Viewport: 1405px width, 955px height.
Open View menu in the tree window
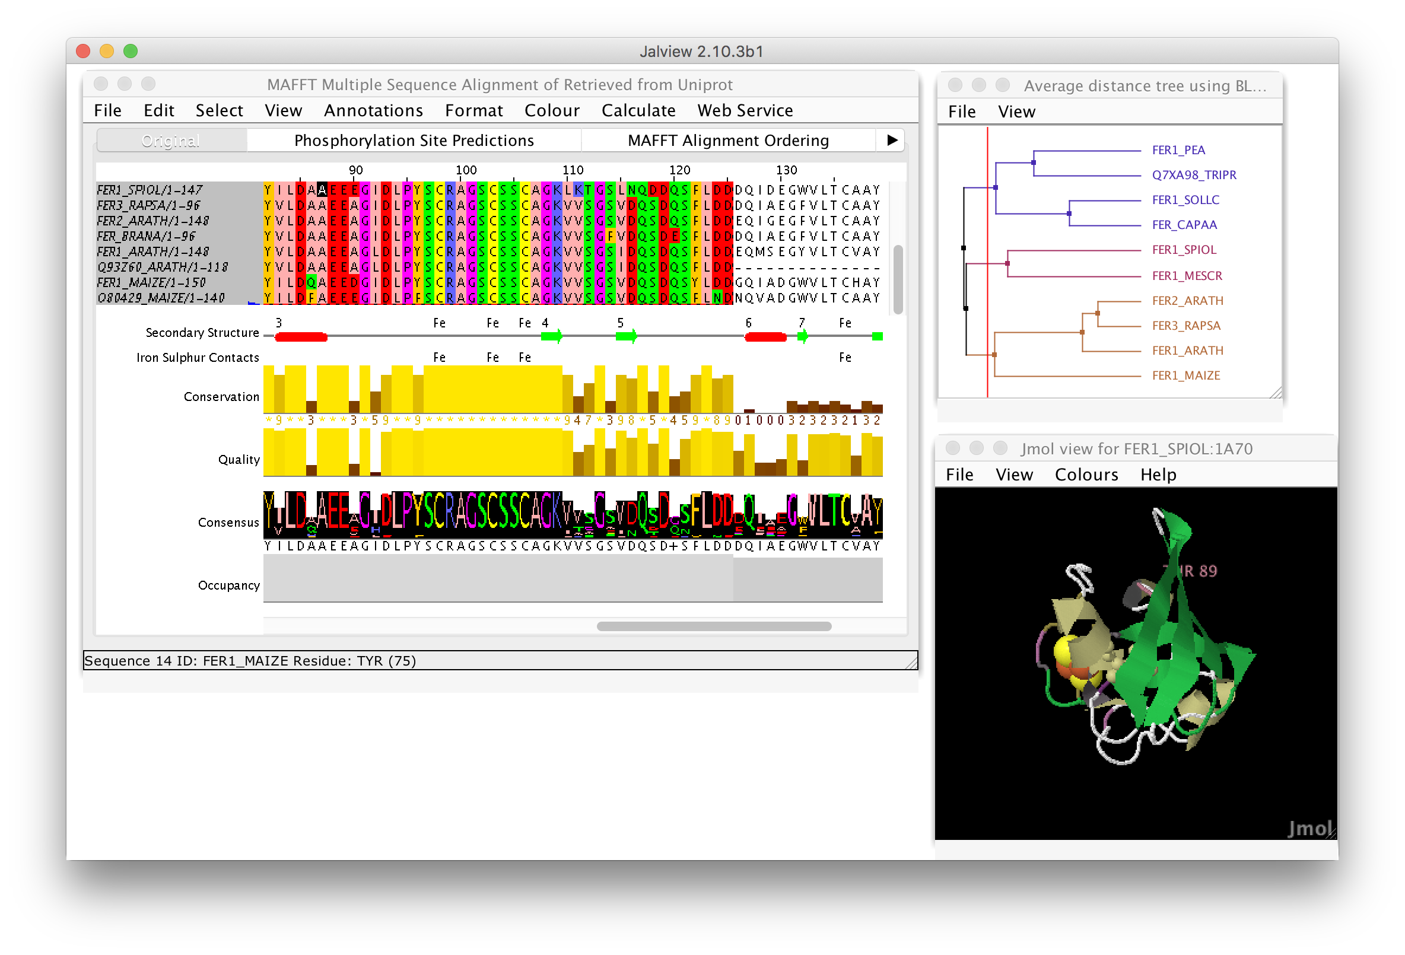tap(1016, 112)
